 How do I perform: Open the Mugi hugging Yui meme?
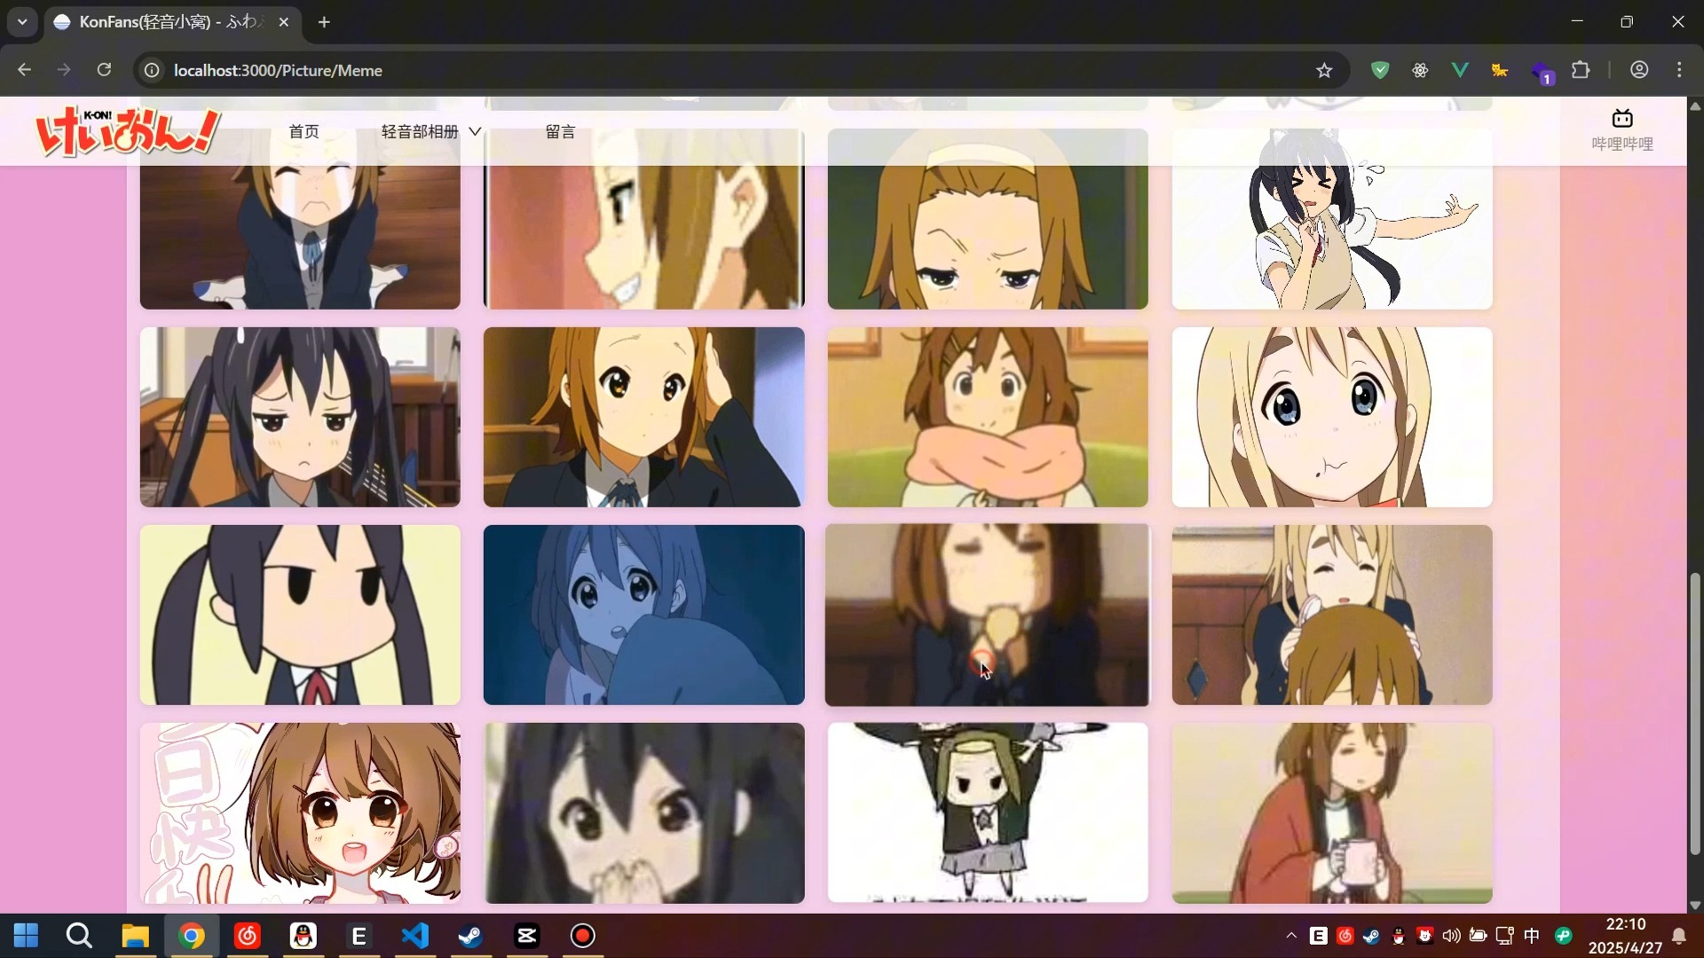click(x=1332, y=615)
